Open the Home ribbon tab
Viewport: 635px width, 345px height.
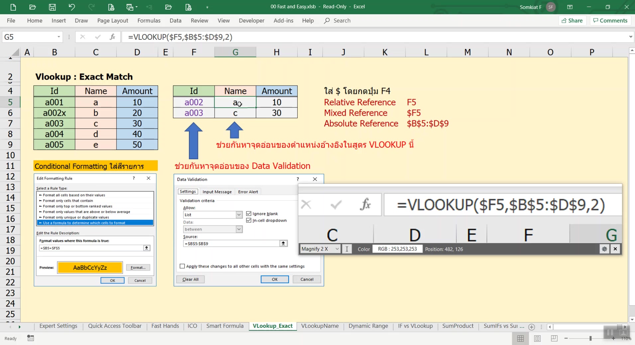pyautogui.click(x=35, y=21)
